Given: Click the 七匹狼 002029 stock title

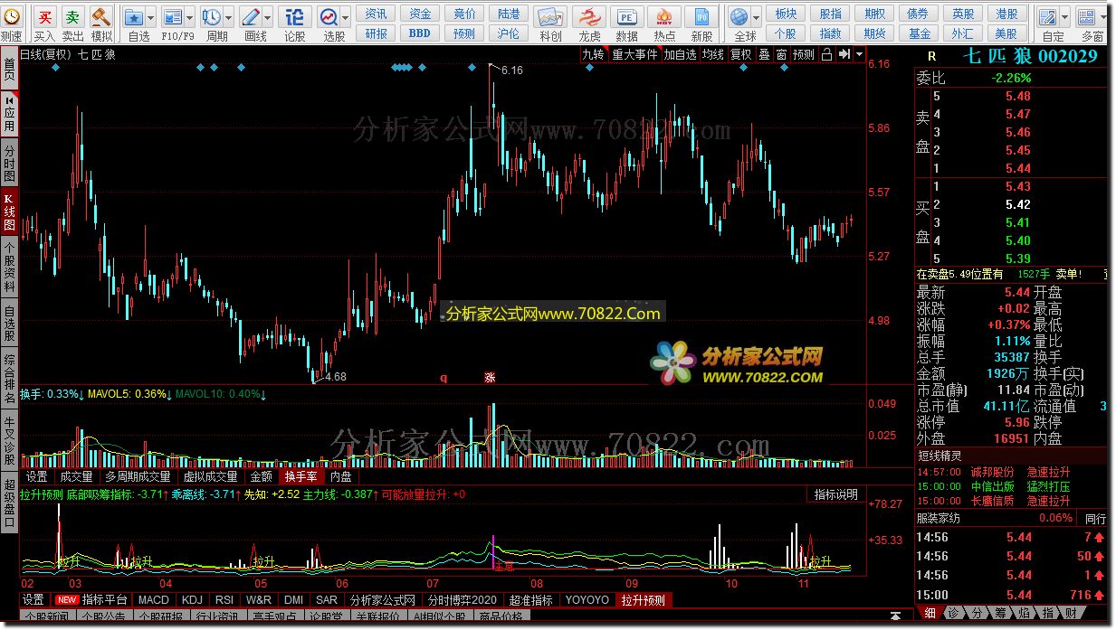Looking at the screenshot, I should tap(1030, 56).
